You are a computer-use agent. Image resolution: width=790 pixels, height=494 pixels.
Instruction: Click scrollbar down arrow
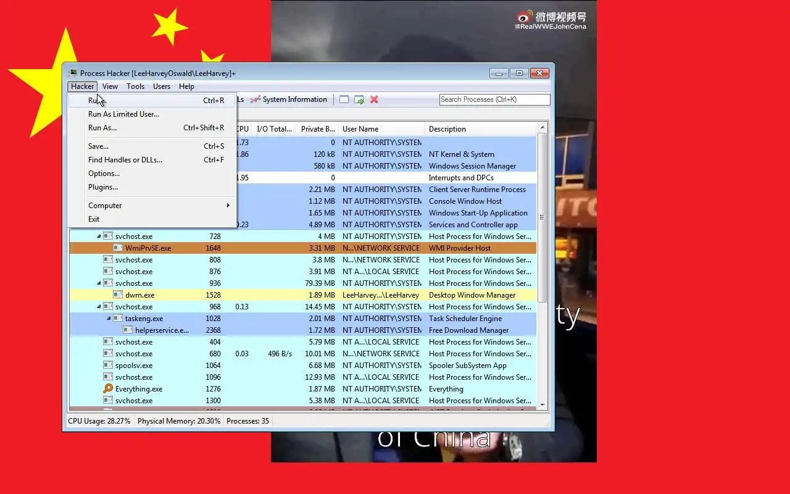coord(543,405)
